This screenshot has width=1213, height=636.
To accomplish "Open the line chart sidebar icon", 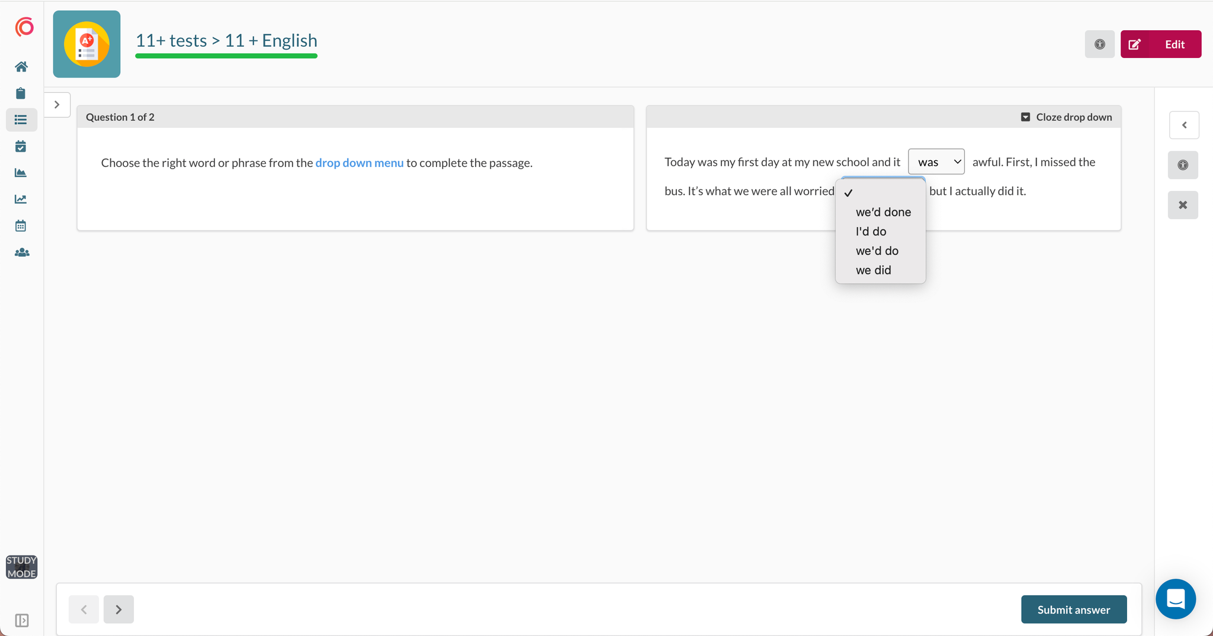I will coord(21,199).
